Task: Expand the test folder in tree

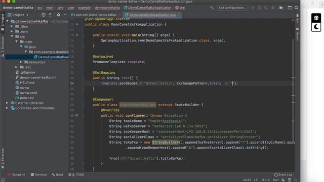Action: [16, 67]
